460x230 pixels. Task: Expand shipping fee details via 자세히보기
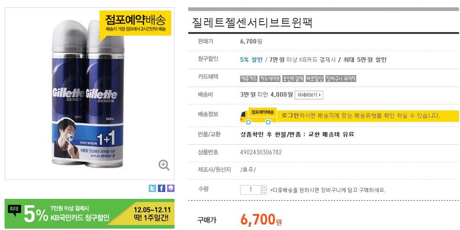309,95
